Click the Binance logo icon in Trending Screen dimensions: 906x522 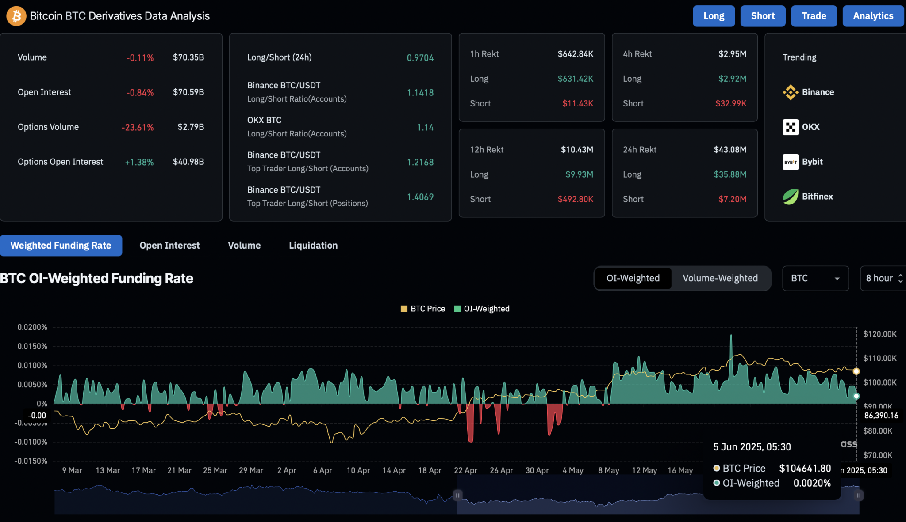pos(790,92)
